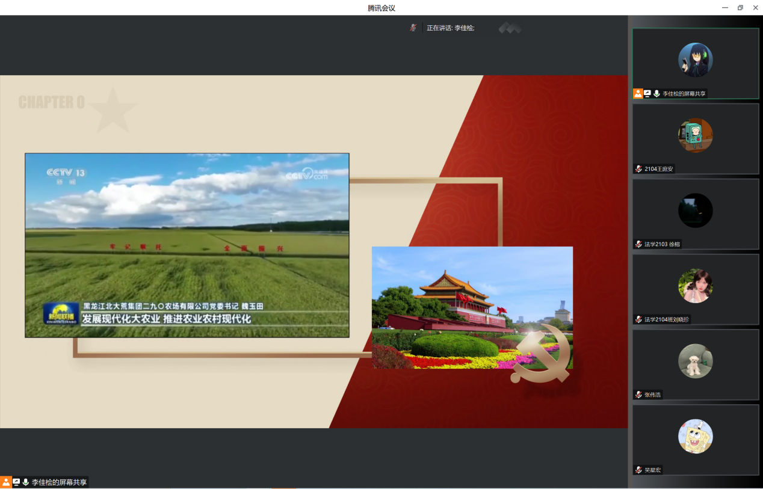Screen dimensions: 763x489
Task: Click the 正在讲话 speaker status label
Action: point(450,28)
